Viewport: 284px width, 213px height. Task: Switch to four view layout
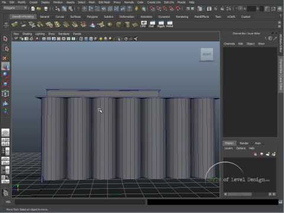[5, 142]
